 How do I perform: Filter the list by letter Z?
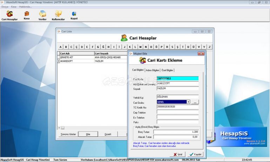pyautogui.click(x=210, y=47)
